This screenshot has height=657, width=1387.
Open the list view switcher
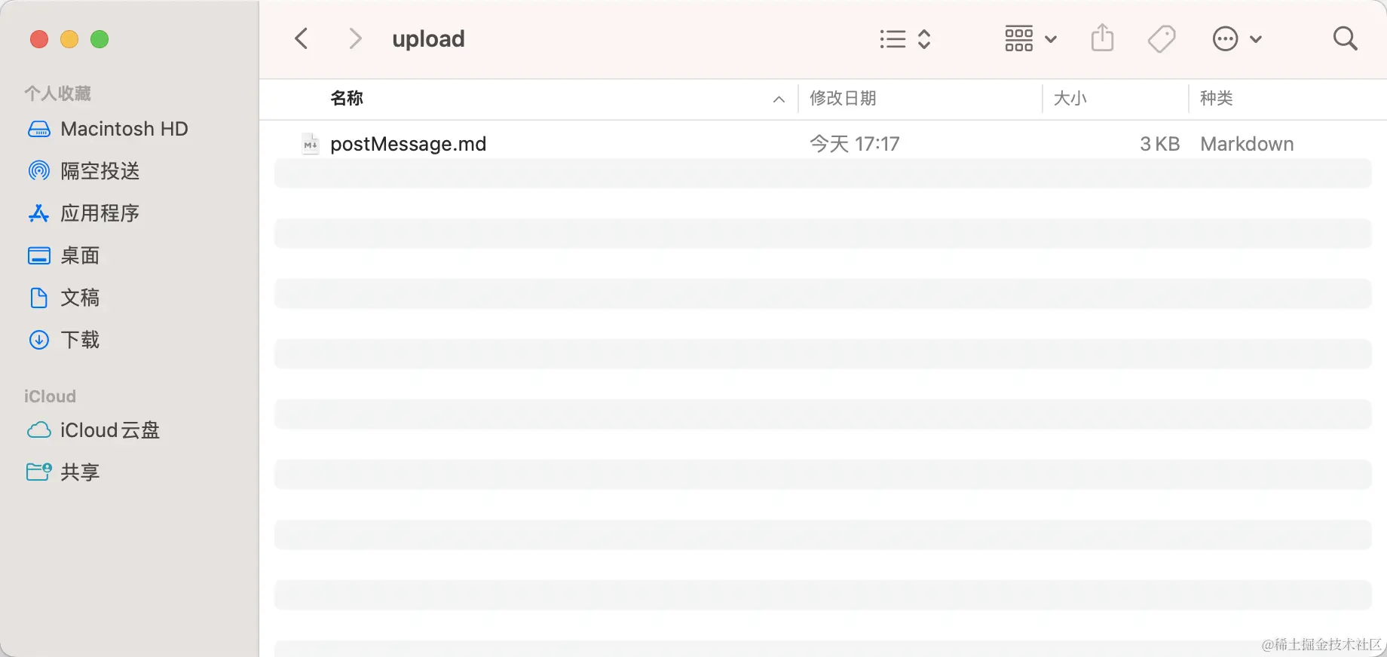pos(905,38)
